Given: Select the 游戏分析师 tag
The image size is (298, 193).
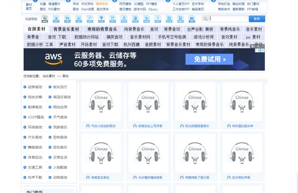Looking at the screenshot, I should 203,37.
